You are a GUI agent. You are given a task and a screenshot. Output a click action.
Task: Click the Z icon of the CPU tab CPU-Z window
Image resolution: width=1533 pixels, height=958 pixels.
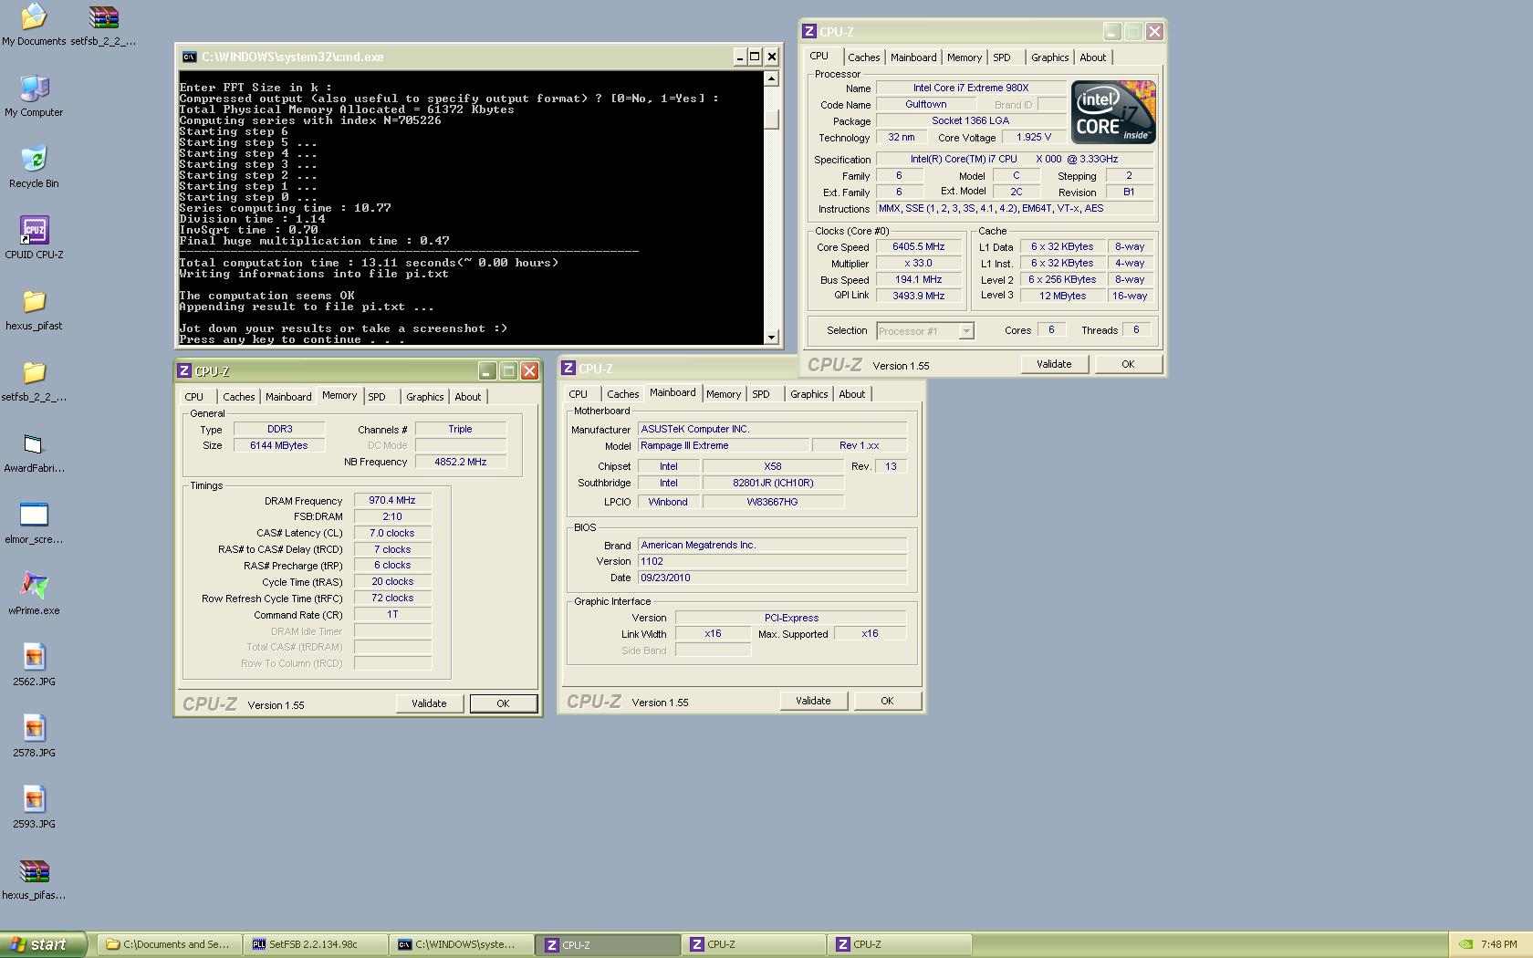click(809, 32)
